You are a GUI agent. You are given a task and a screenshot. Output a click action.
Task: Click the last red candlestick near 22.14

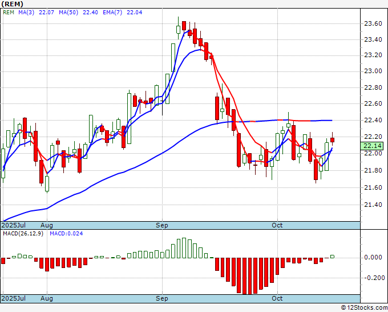click(x=332, y=140)
